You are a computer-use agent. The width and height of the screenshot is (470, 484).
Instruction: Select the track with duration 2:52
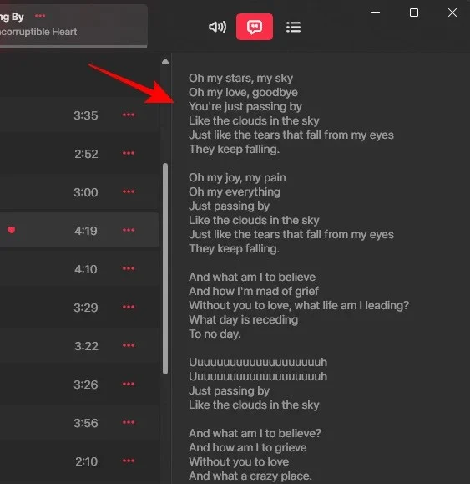79,154
